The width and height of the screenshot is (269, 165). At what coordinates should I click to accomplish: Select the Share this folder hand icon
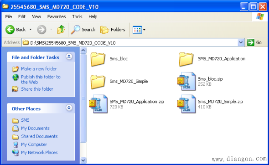click(15, 89)
